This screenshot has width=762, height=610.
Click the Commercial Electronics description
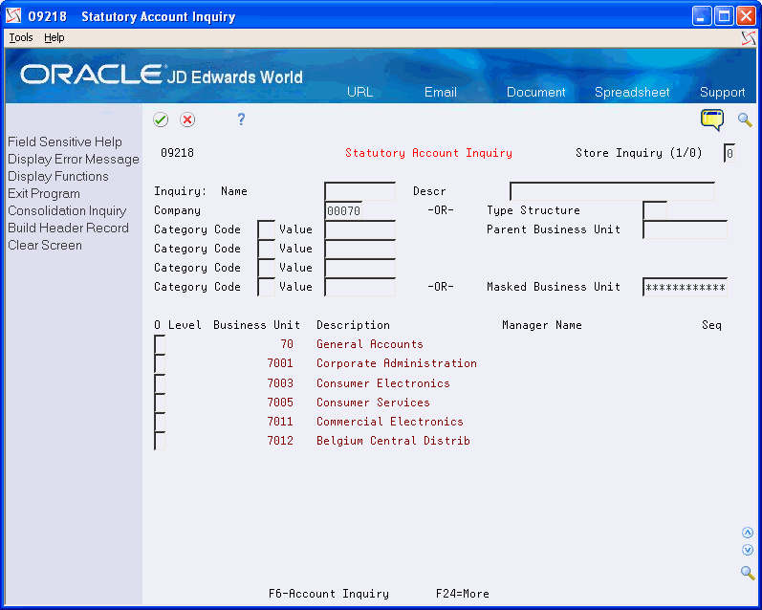(x=390, y=422)
